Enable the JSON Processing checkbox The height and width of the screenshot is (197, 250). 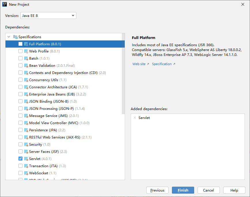20,109
